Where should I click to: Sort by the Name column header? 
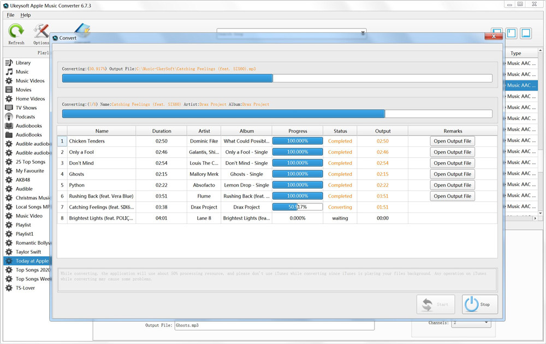click(x=102, y=131)
